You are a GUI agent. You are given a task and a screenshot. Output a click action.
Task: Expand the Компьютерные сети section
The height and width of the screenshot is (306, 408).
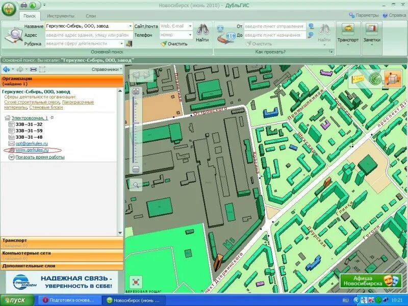coord(62,256)
